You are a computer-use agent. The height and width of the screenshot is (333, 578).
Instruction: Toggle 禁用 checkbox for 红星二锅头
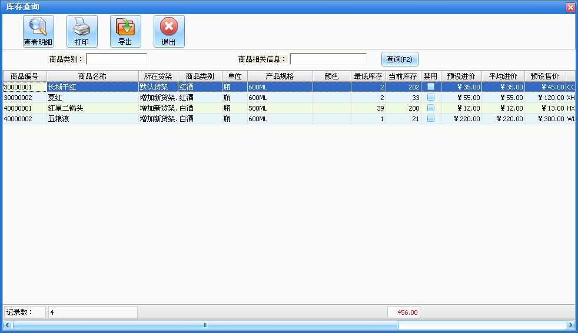click(430, 108)
